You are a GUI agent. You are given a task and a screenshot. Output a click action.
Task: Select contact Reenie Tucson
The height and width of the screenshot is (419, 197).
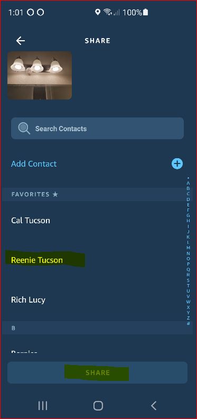[x=37, y=260]
